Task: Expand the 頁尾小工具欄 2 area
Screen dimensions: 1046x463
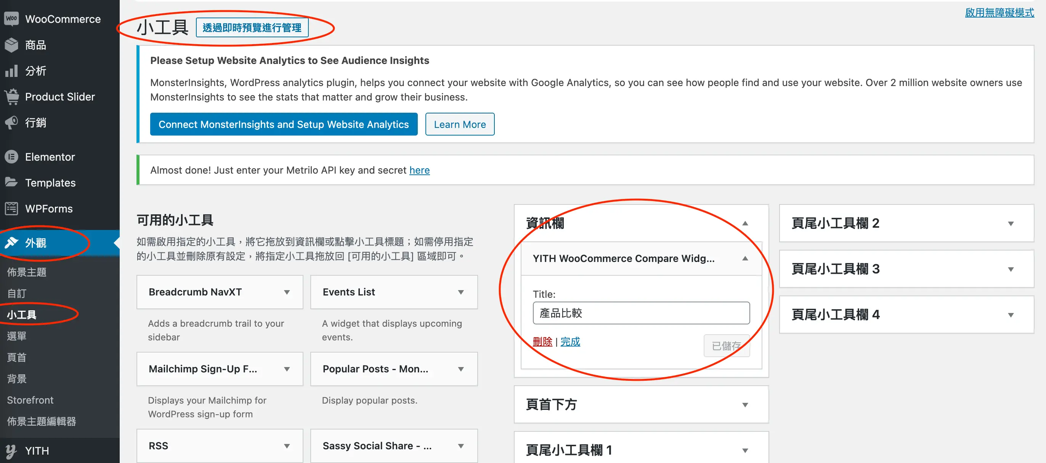Action: pyautogui.click(x=1011, y=223)
